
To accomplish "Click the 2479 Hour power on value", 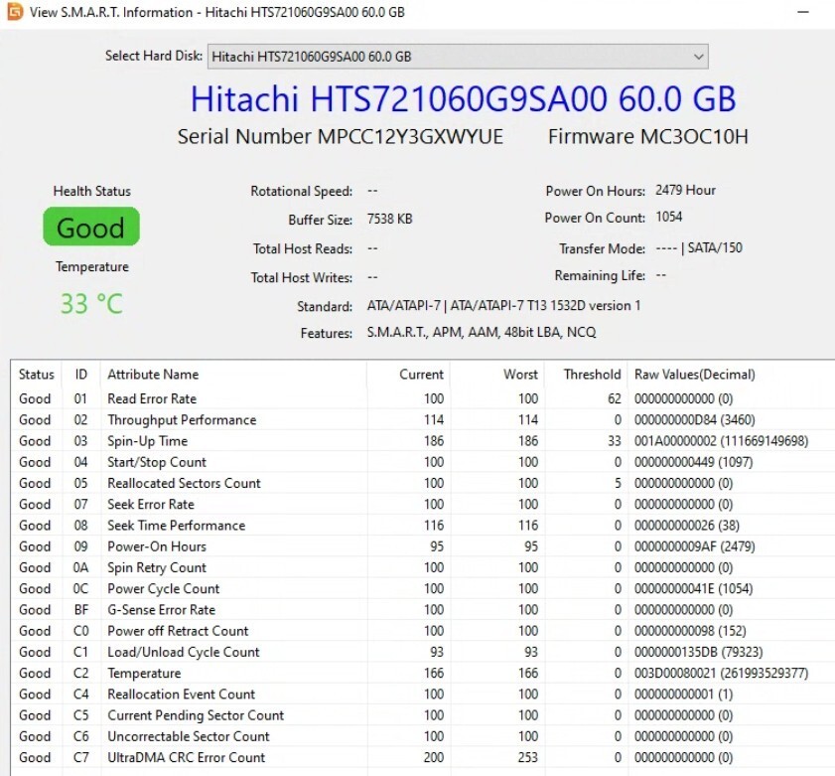I will 685,190.
